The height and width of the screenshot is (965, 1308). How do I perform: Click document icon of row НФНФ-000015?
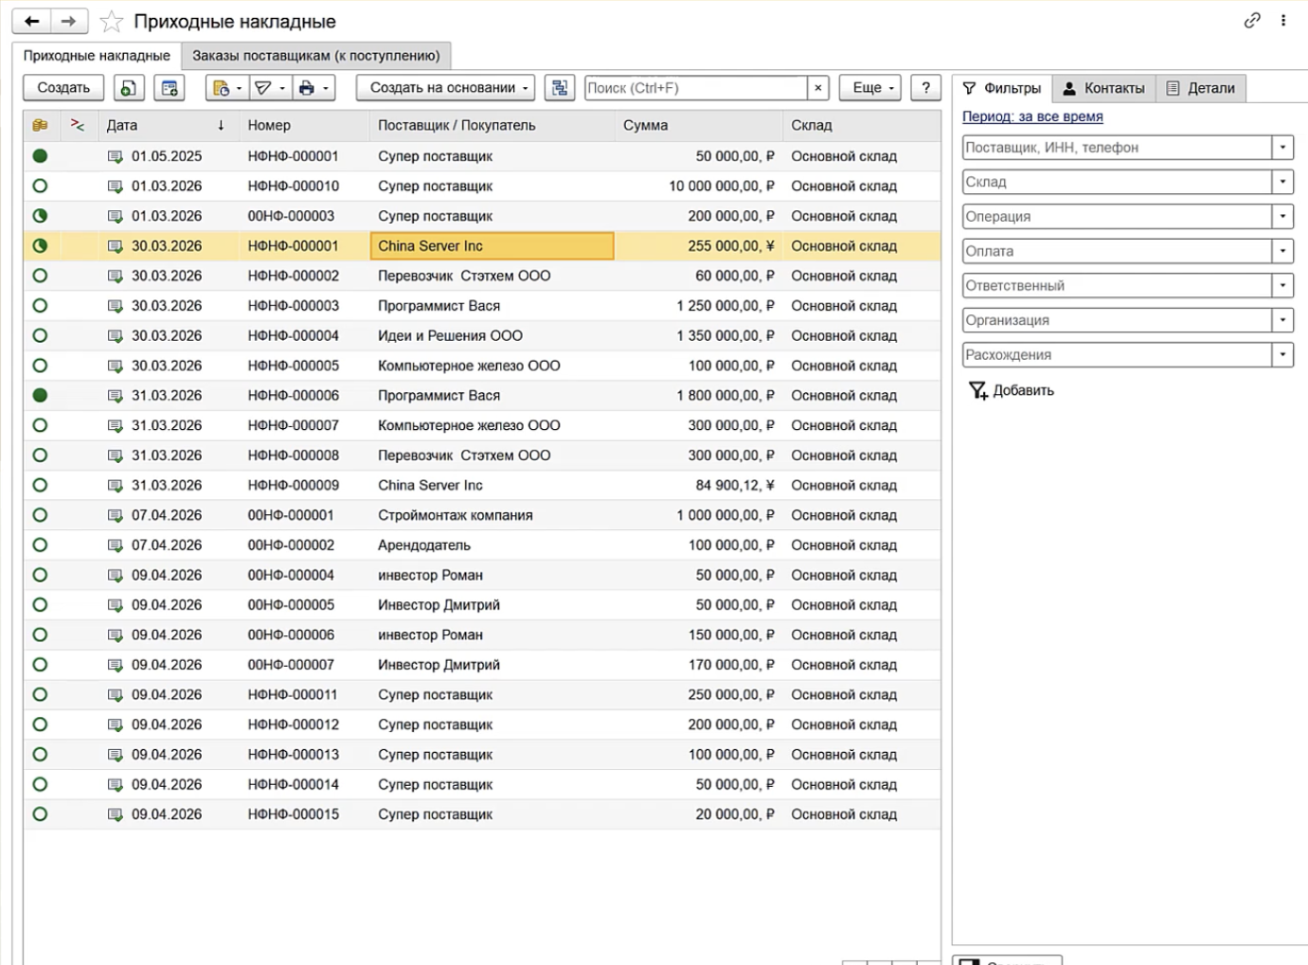[x=115, y=814]
